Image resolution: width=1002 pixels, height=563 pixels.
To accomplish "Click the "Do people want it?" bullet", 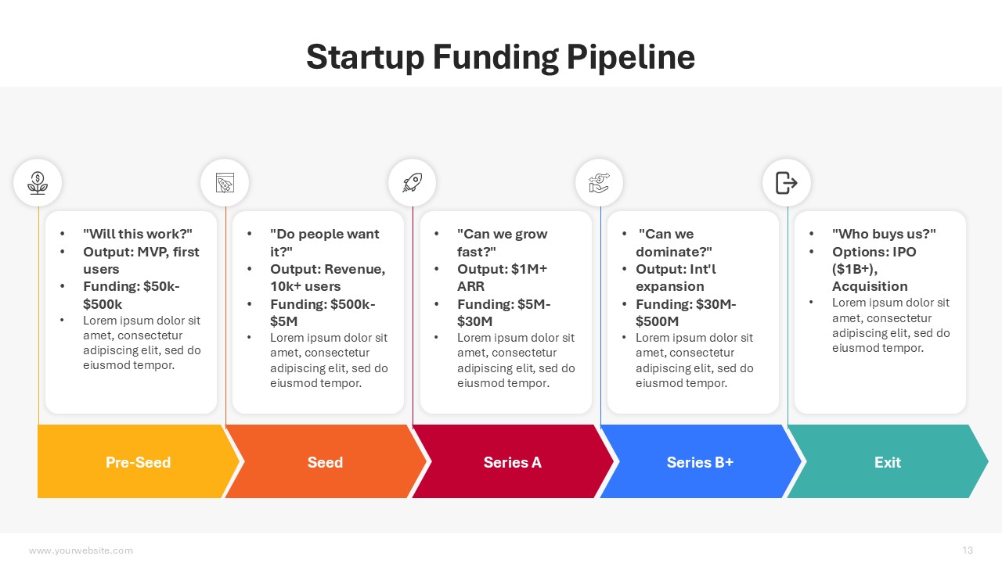I will coord(324,242).
